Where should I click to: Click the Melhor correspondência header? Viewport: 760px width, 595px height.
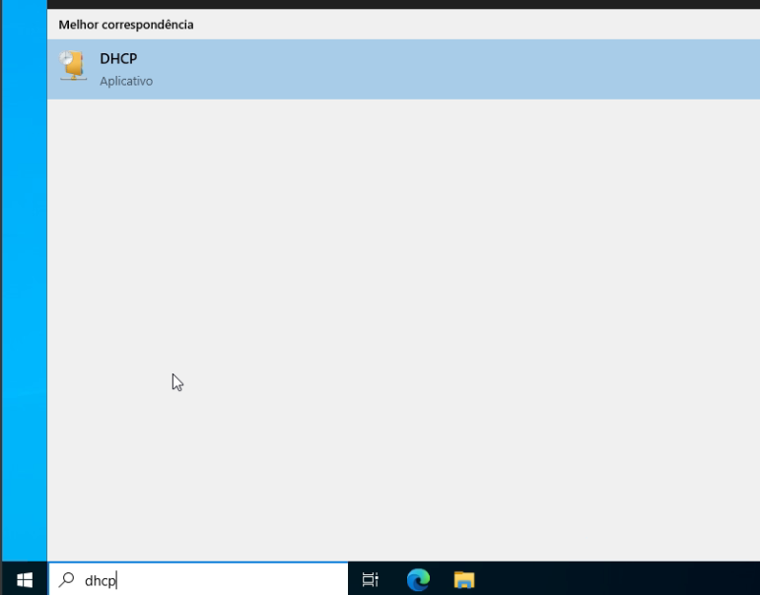pos(126,24)
